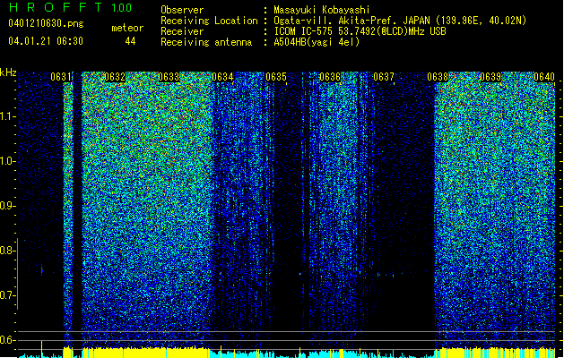The image size is (564, 358).
Task: Select the Ogata-vill. Akita-Pref. JAPAN location text
Action: (x=400, y=21)
